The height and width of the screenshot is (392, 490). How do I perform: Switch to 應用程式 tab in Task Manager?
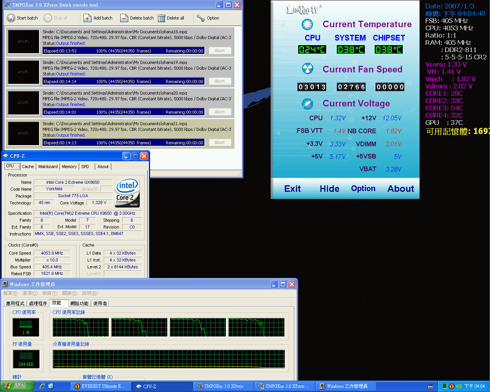click(x=15, y=303)
